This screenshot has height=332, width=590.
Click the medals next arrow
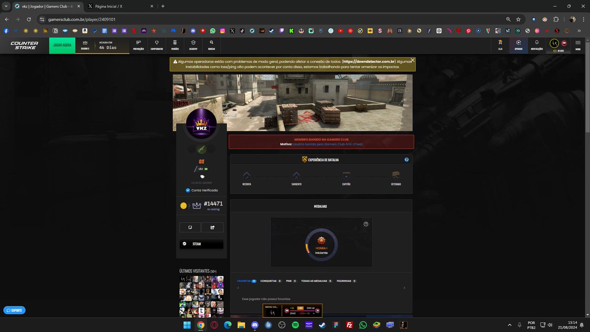click(x=404, y=288)
